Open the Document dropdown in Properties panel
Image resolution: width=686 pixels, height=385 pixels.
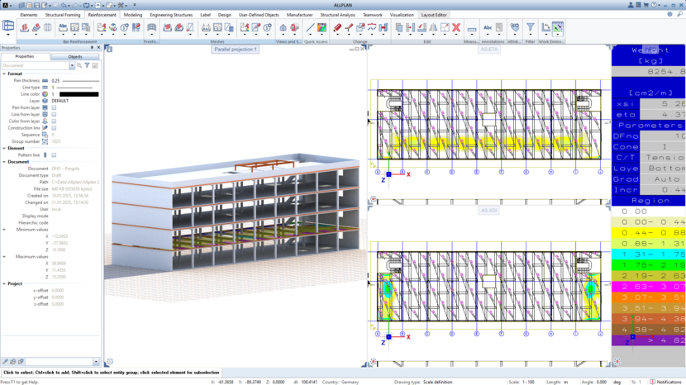tap(72, 65)
